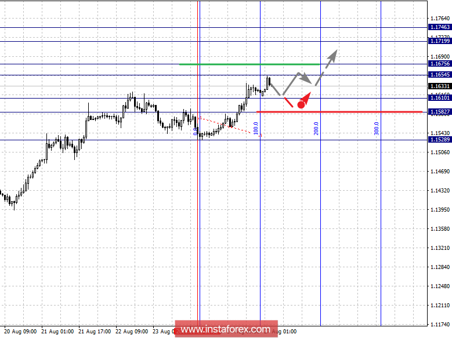This screenshot has width=452, height=338.
Task: Select the 1.11740 axis price value
Action: click(440, 325)
